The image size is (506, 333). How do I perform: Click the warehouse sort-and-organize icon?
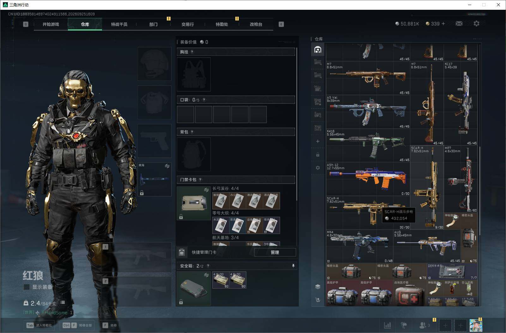318,300
